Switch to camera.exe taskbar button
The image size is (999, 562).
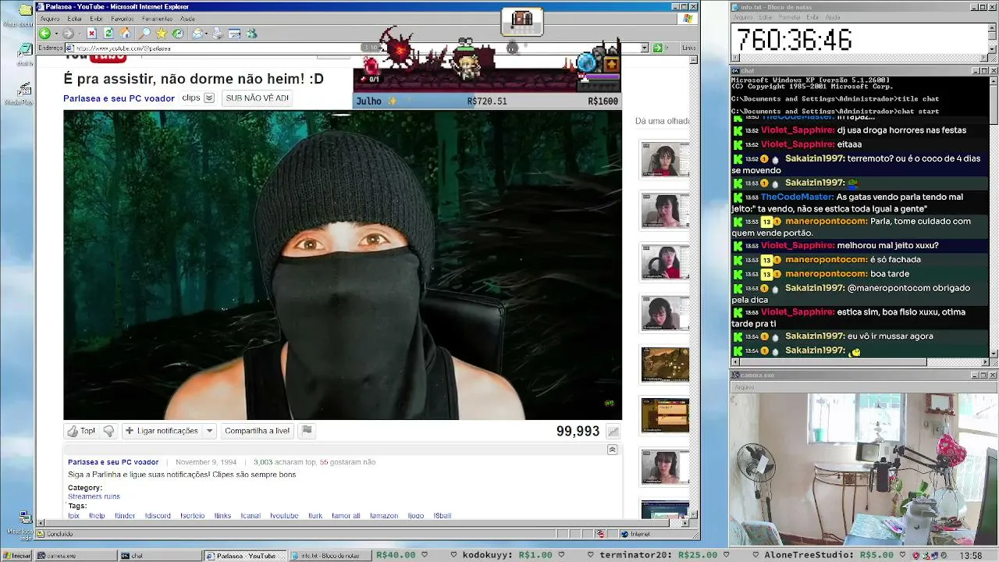[x=76, y=556]
